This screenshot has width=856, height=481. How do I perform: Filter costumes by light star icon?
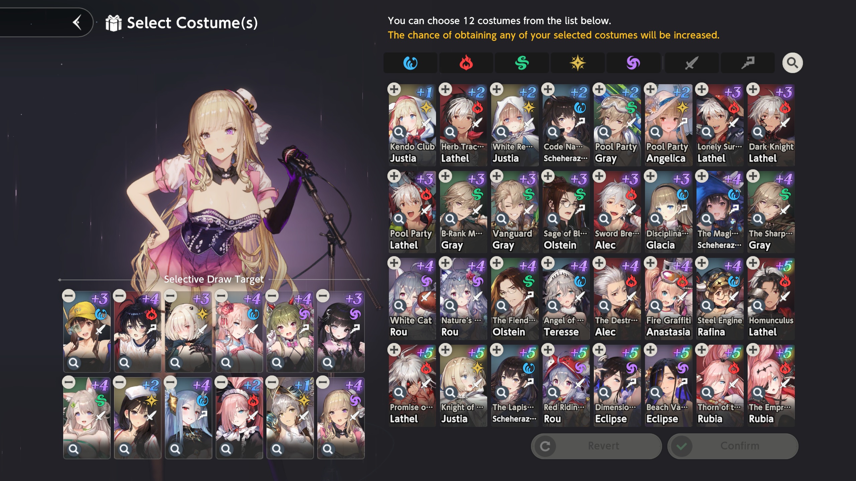(x=577, y=63)
